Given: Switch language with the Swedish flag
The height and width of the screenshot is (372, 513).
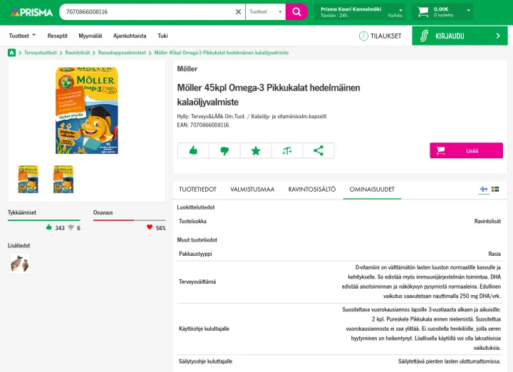Looking at the screenshot, I should 495,190.
